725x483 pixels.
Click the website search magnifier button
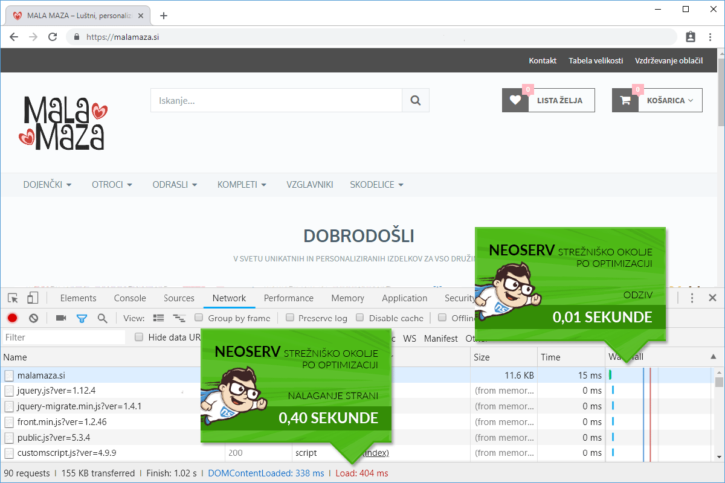[x=416, y=100]
